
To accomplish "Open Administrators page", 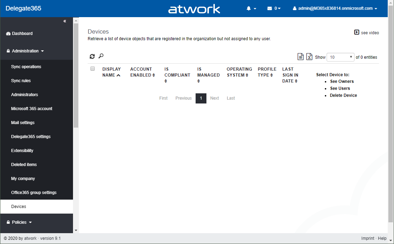I will pyautogui.click(x=24, y=95).
